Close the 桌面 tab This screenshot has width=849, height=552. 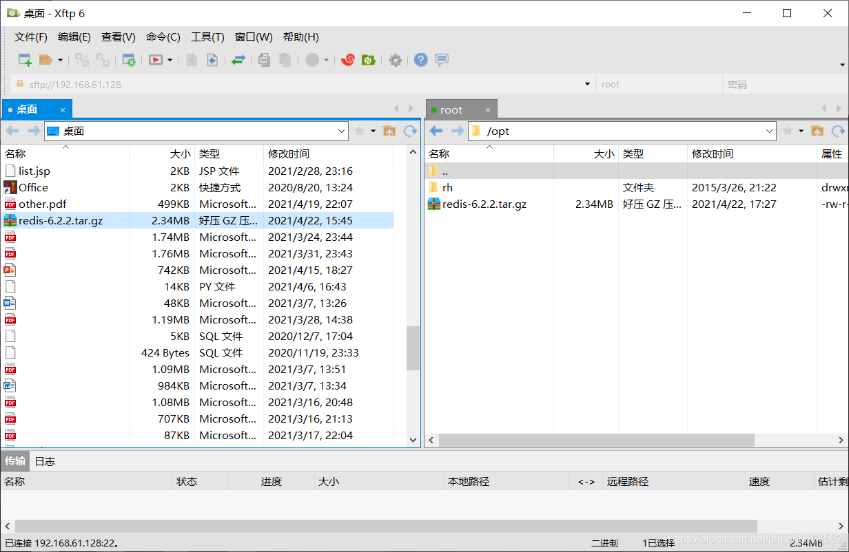pyautogui.click(x=62, y=110)
